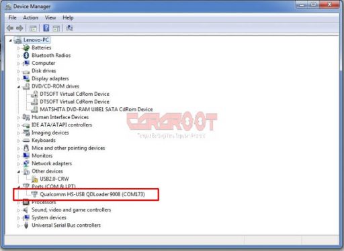Close the Device Manager window
This screenshot has height=251, width=344.
pos(329,5)
